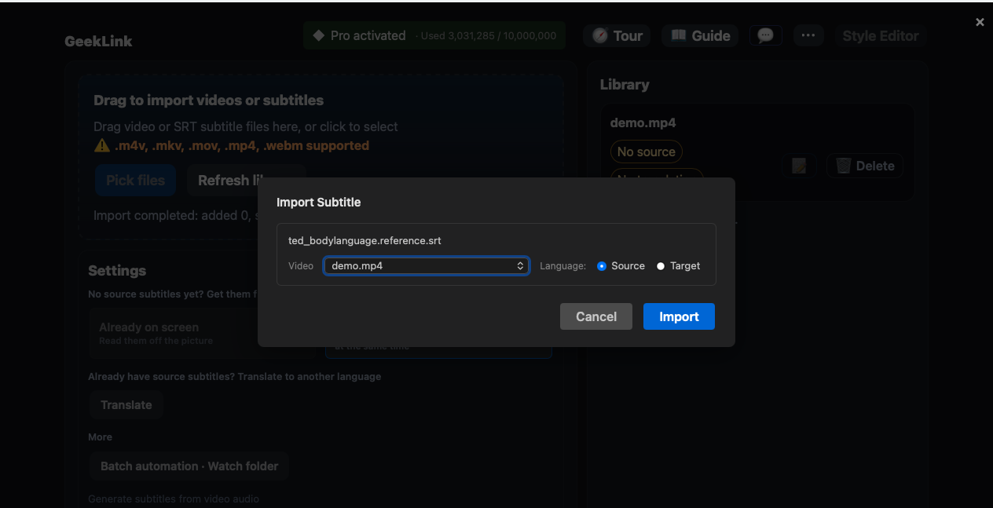993x508 pixels.
Task: Open the Guide book button
Action: click(x=700, y=35)
